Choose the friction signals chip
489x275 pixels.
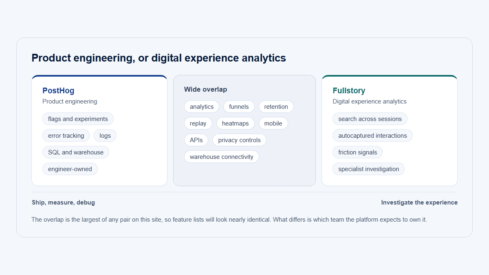click(357, 152)
